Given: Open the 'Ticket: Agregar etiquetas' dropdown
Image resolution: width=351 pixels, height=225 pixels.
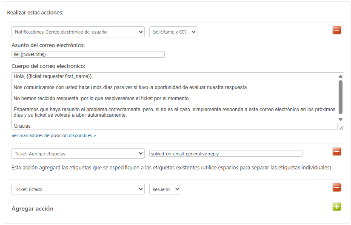Looking at the screenshot, I should coord(78,153).
